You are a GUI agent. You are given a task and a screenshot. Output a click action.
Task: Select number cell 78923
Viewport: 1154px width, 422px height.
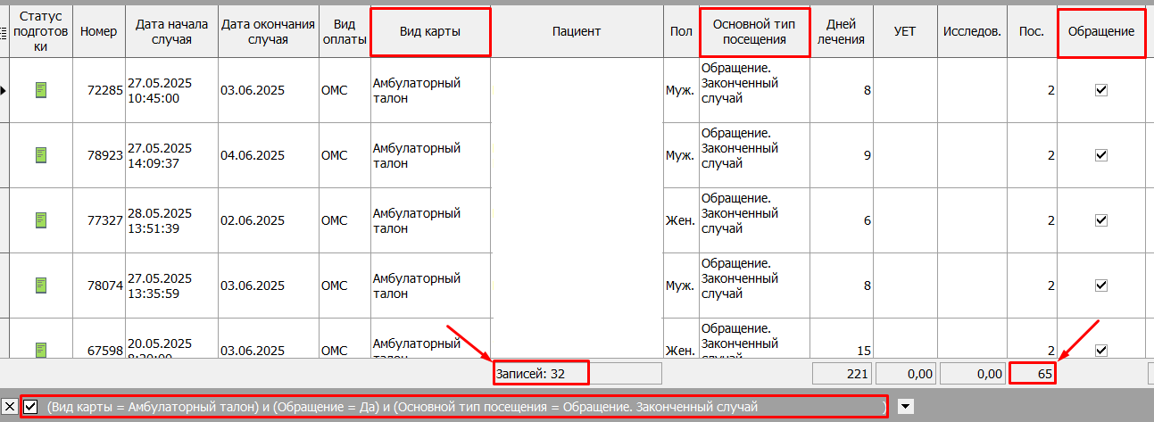point(99,155)
